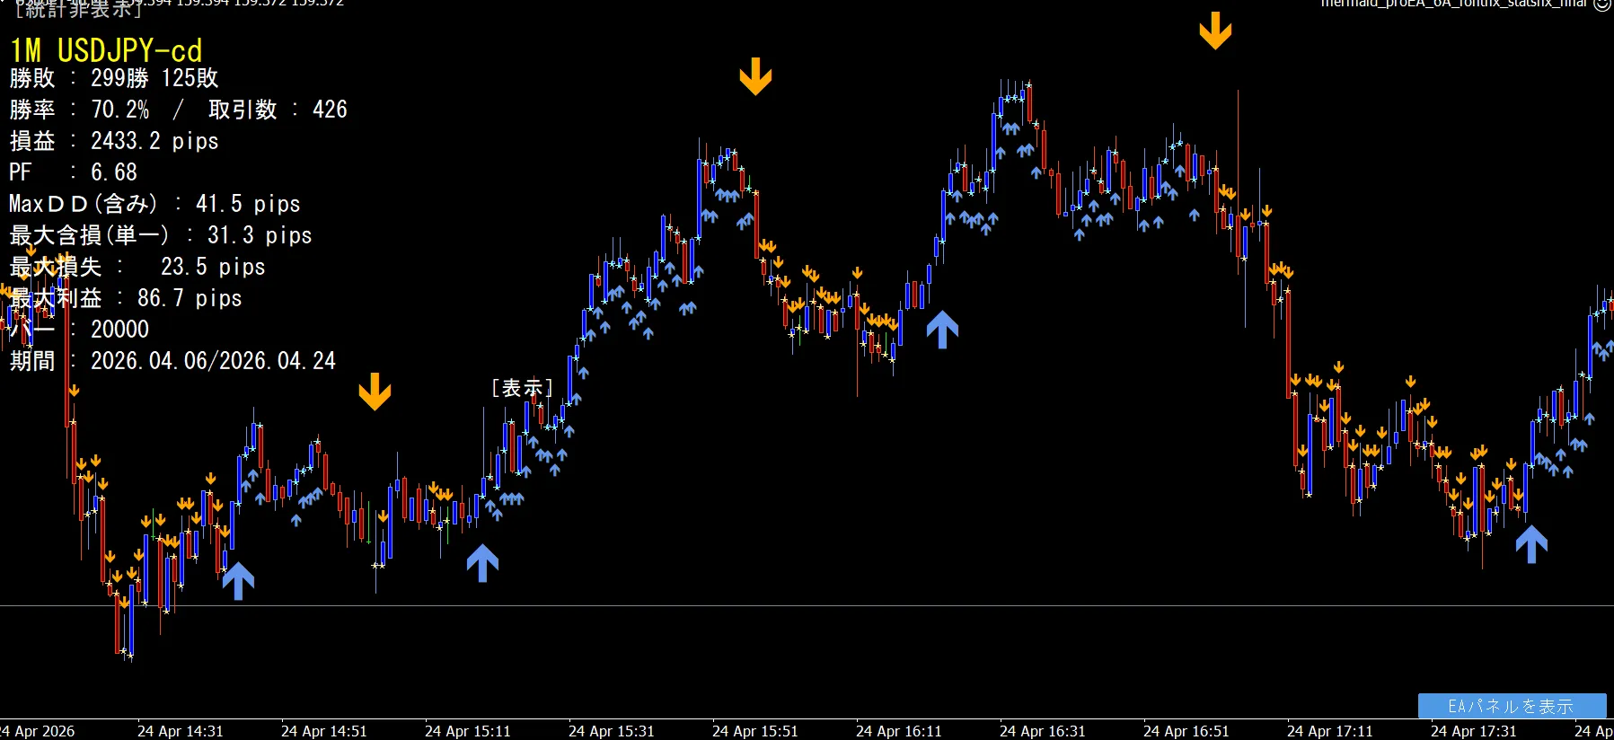Click the 期間 2026.04.06/2026.04.24 period line
Screen dimensions: 1614x740
pos(172,361)
